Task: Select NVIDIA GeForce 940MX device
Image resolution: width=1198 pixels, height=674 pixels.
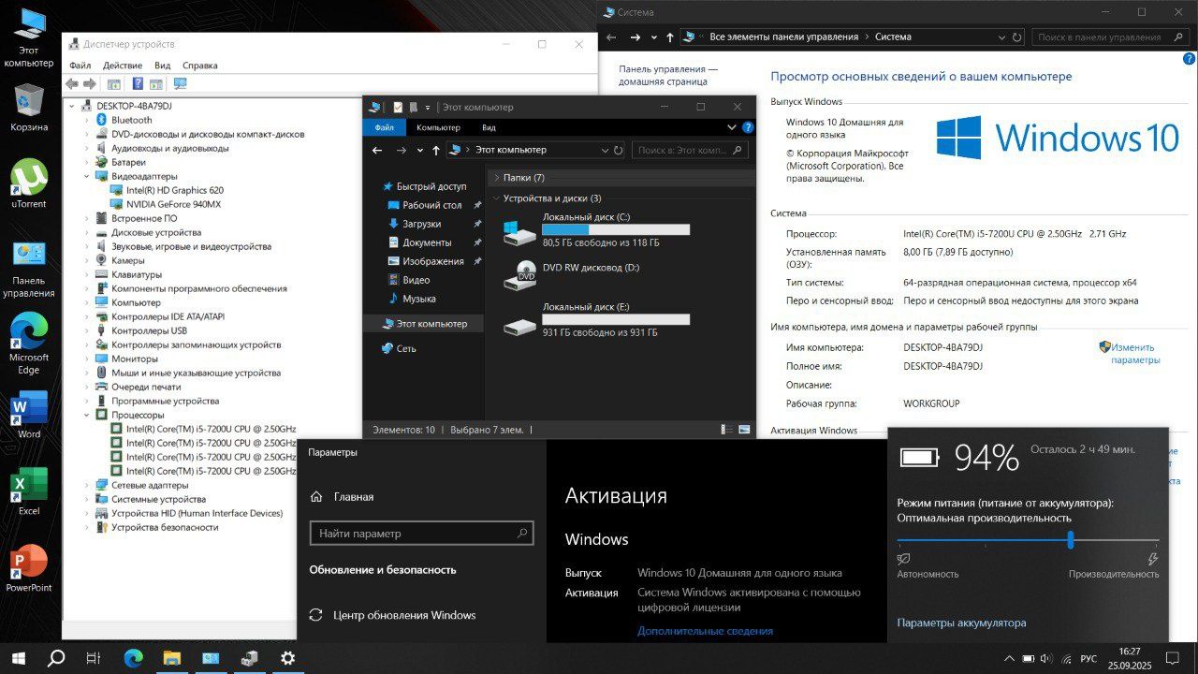Action: point(173,204)
